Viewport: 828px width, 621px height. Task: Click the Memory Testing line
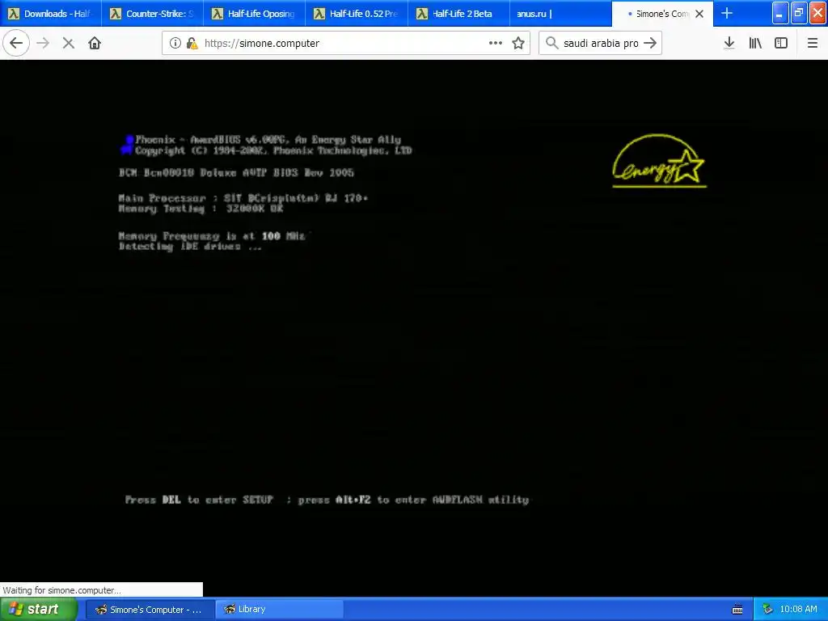(x=201, y=209)
